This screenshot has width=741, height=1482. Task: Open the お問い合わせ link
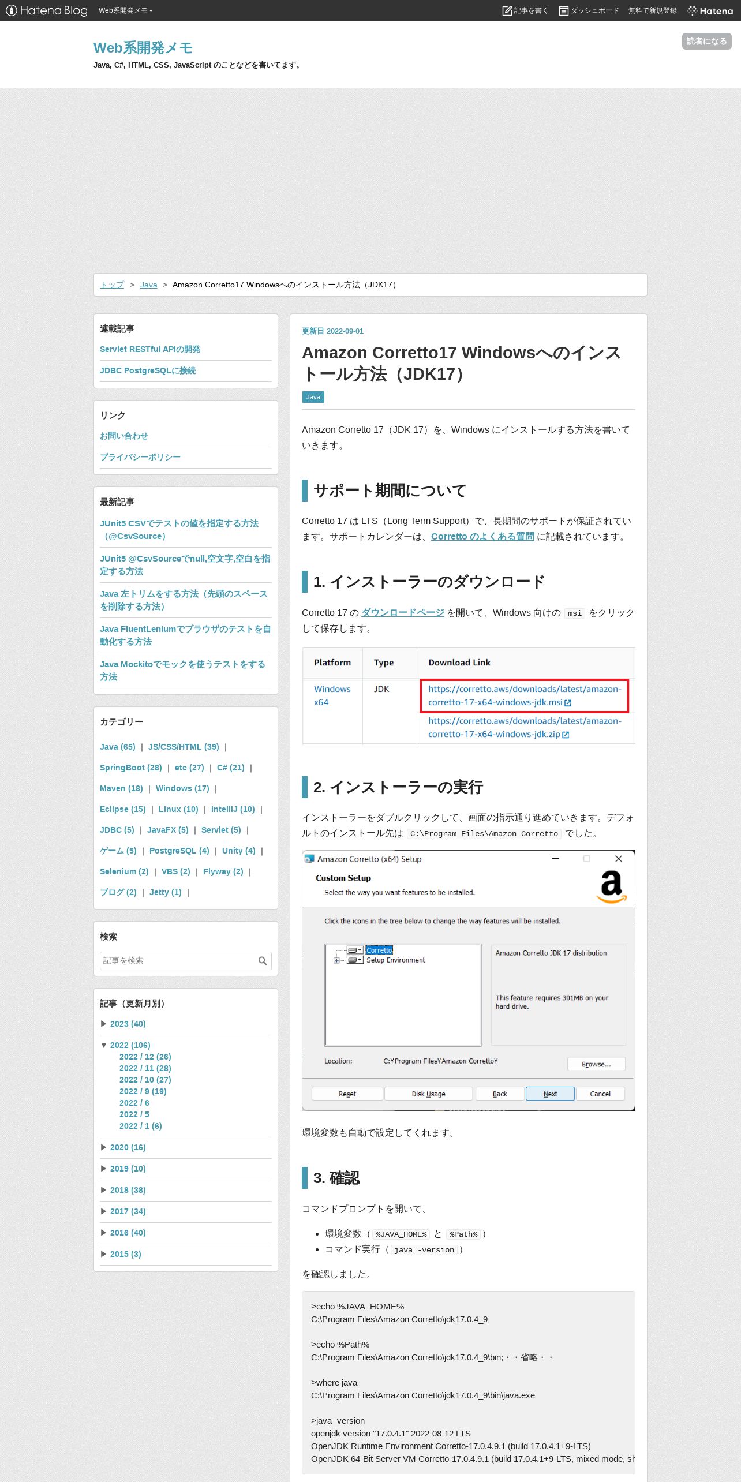(124, 436)
